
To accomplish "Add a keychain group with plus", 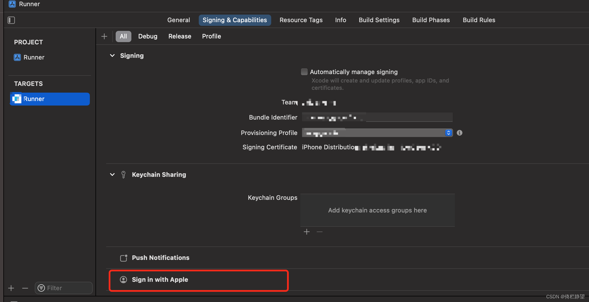I will click(x=307, y=232).
